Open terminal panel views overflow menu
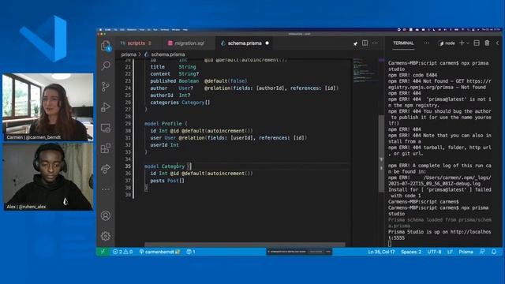 click(x=426, y=43)
